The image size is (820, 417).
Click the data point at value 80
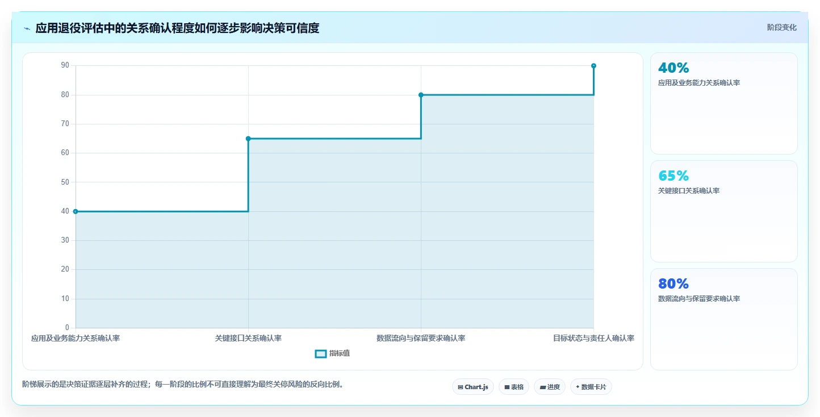tap(421, 95)
